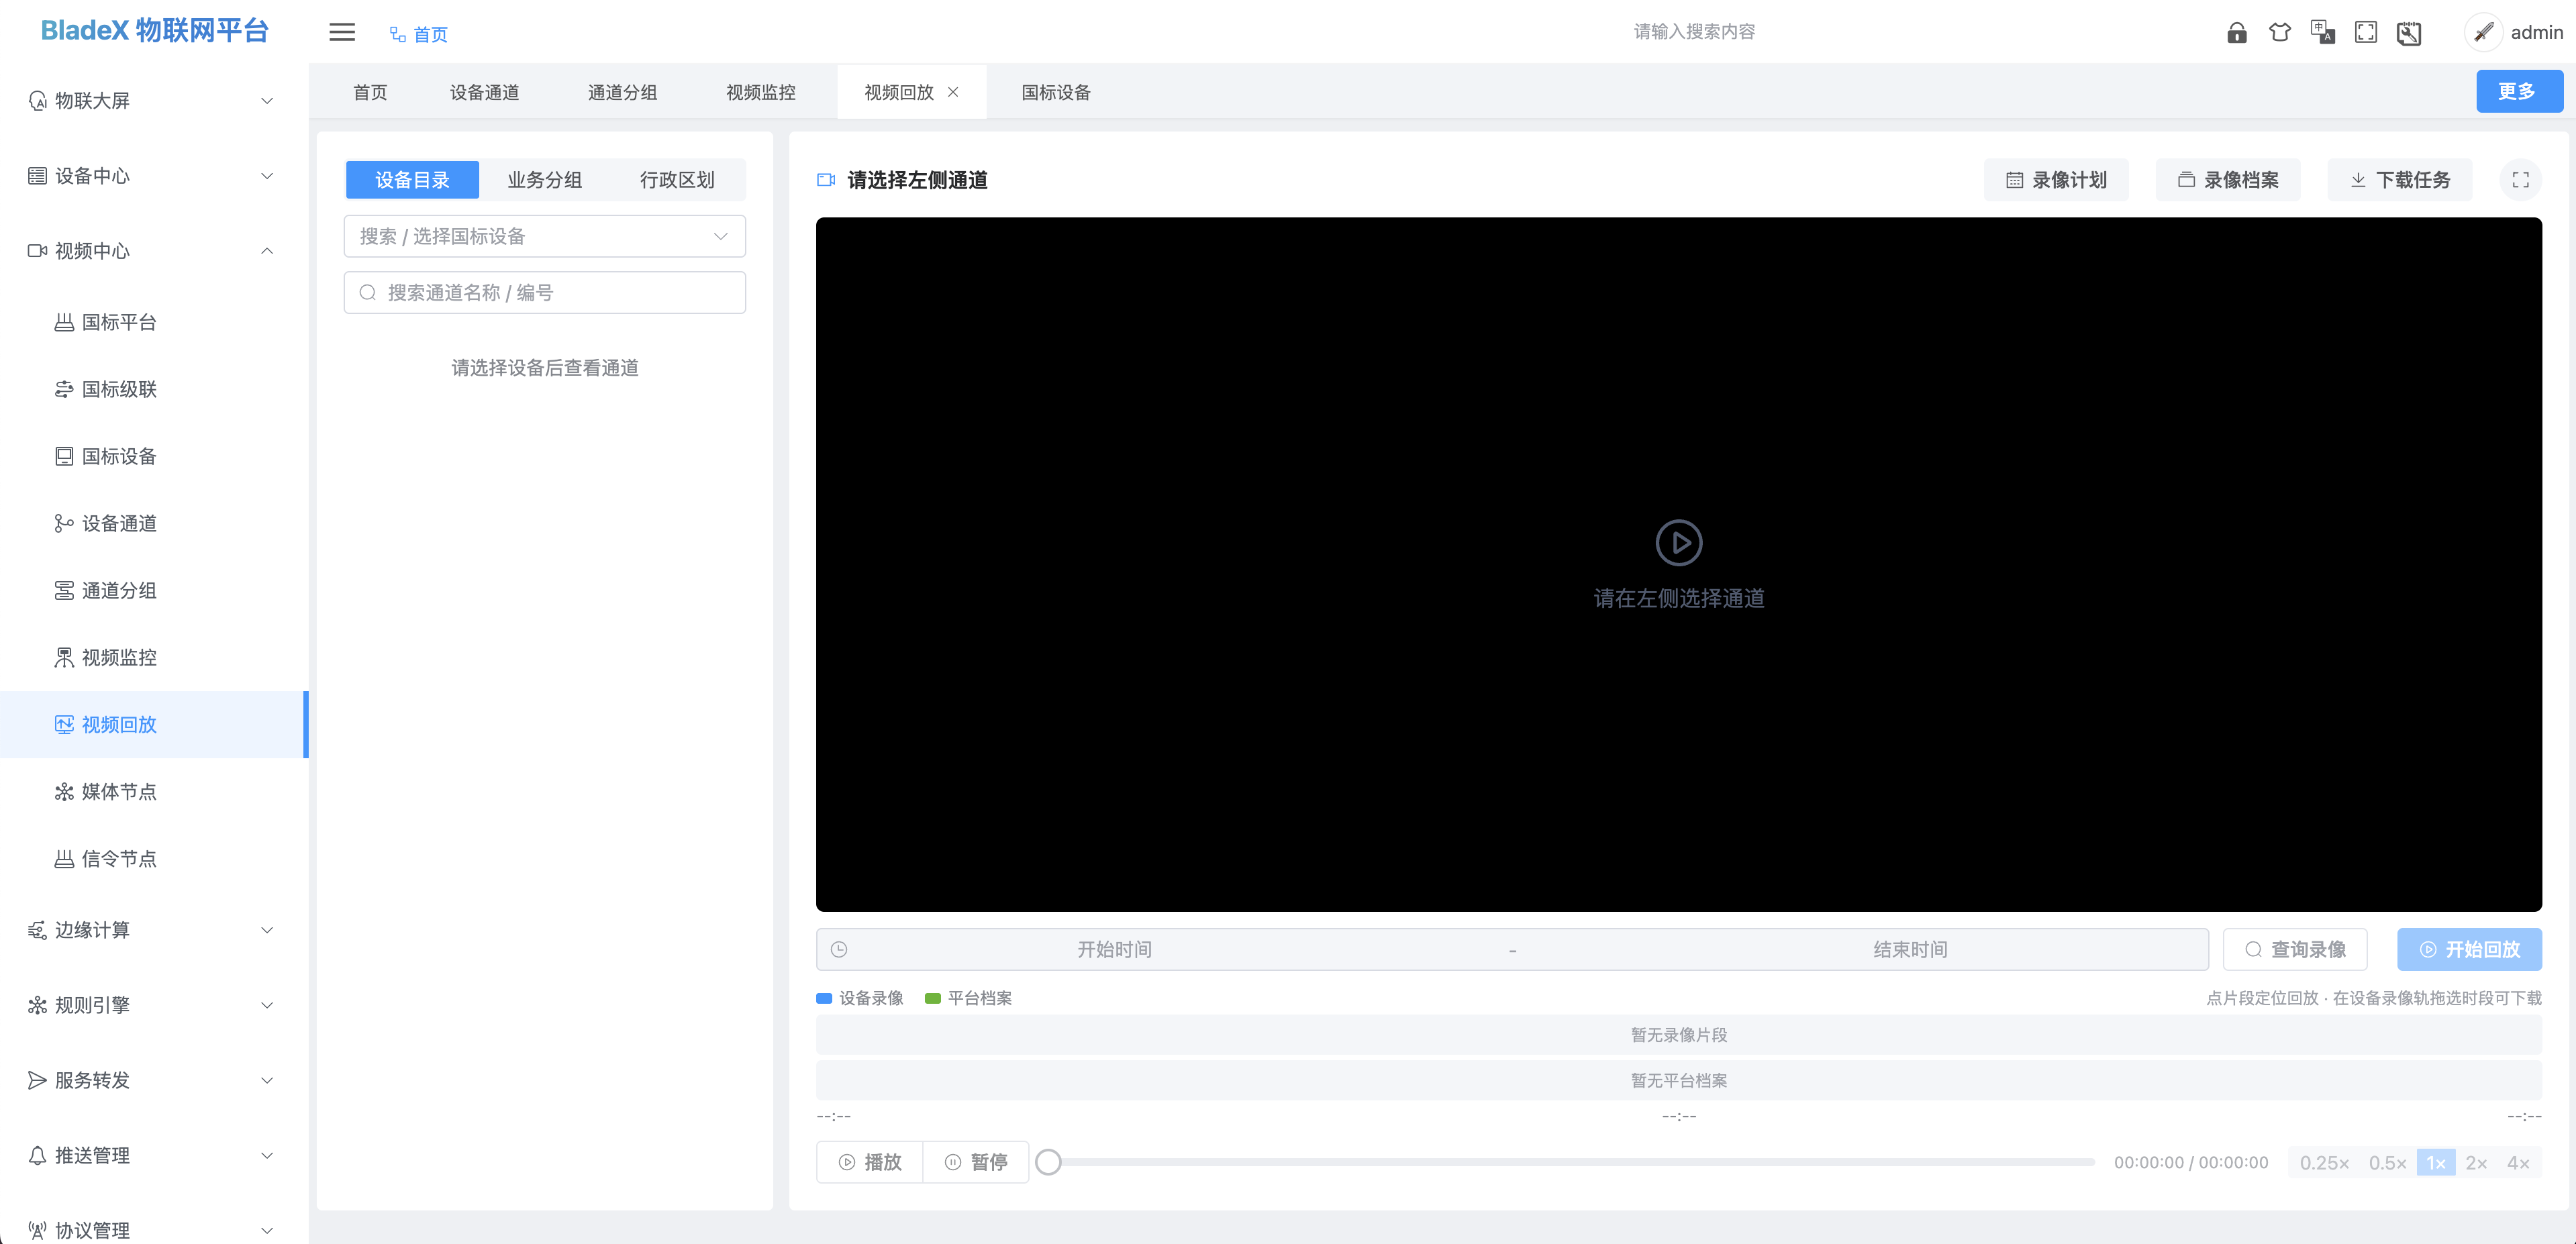Open 录像档案 button
Screen dimensions: 2576x1244
click(2228, 180)
